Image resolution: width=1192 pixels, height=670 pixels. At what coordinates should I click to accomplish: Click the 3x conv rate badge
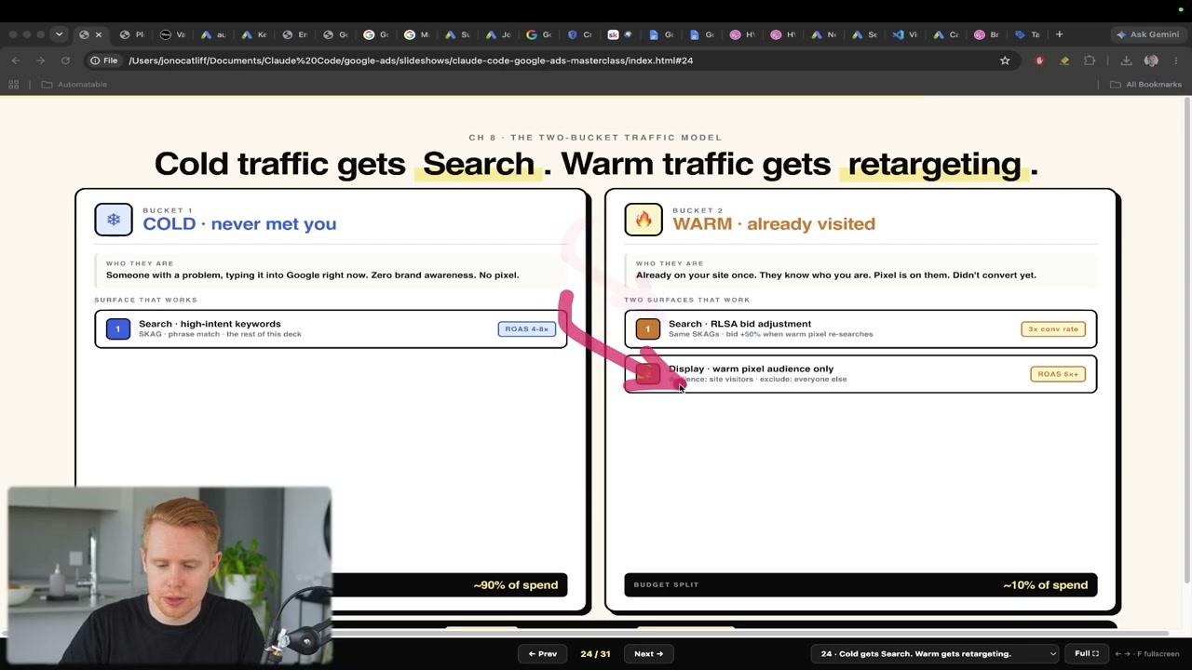[x=1053, y=328]
